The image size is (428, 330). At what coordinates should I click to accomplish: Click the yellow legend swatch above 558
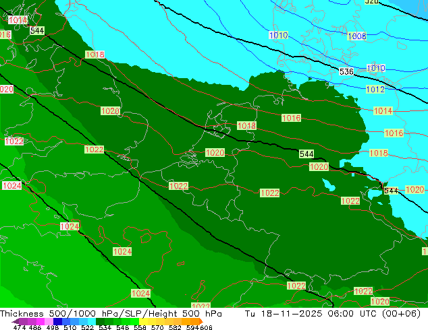pyautogui.click(x=143, y=321)
